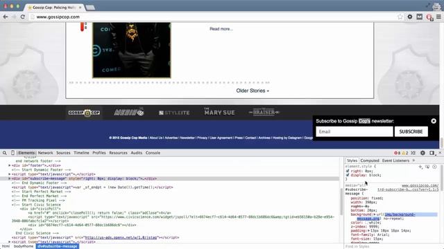Click the animation controls icon in Styles
Screen dimensions: 444x249
(x=434, y=167)
